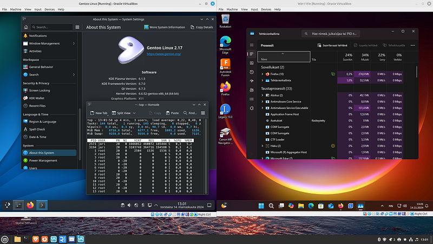Click Konsole task icon in Gentoo panel
433x244 pixels.
click(x=42, y=205)
